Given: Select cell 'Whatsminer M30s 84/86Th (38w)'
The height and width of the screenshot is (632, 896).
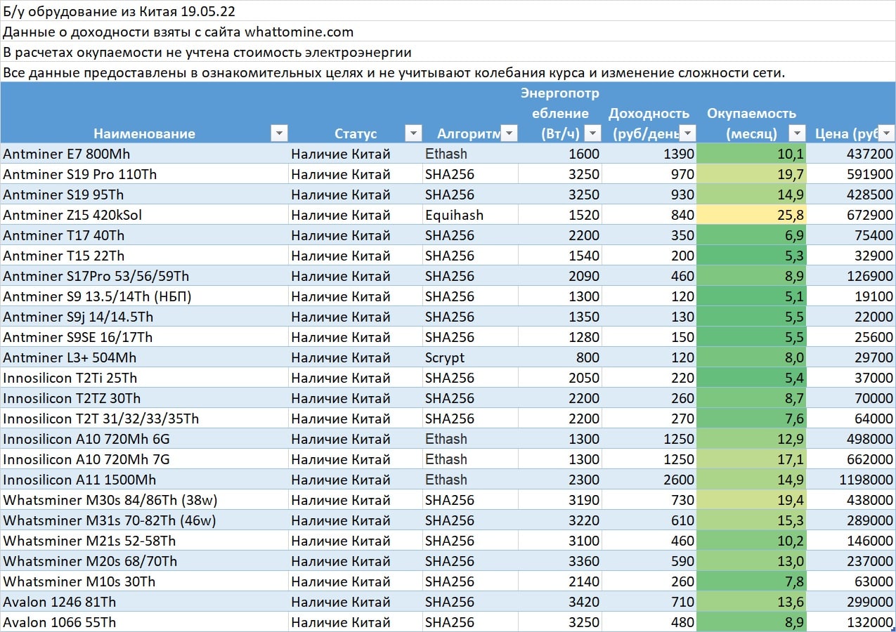Looking at the screenshot, I should (144, 500).
